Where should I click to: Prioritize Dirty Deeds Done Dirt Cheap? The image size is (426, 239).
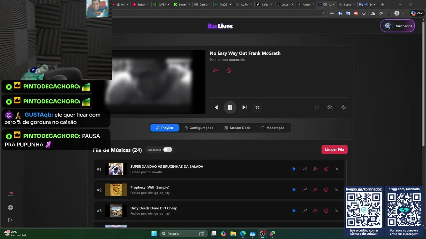[x=305, y=211]
